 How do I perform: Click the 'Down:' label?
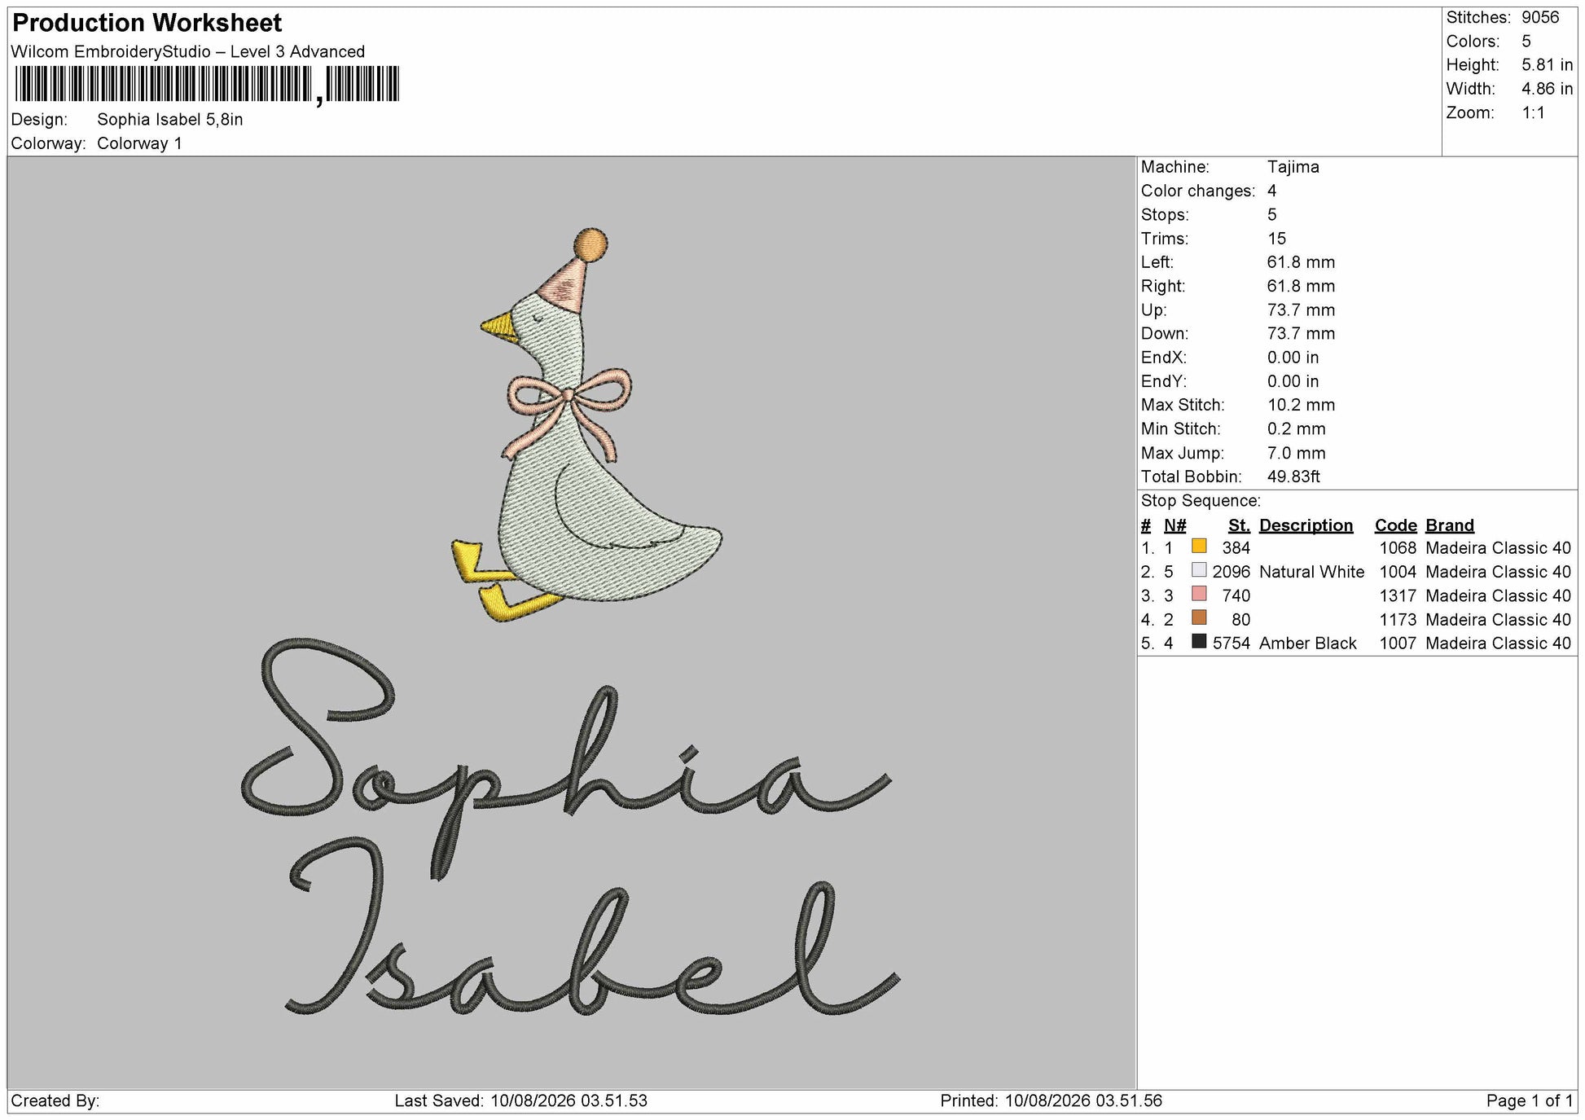tap(1165, 334)
